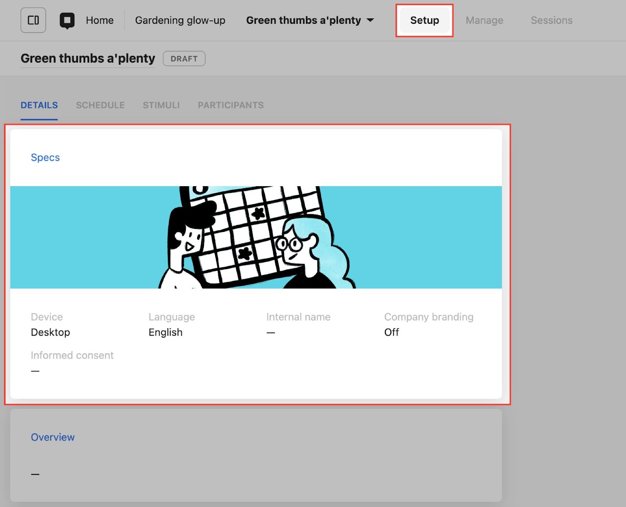
Task: Switch to the Manage tab
Action: pos(484,20)
